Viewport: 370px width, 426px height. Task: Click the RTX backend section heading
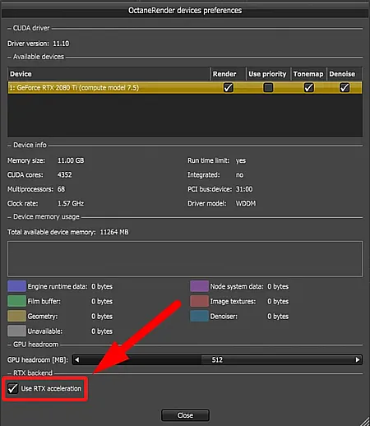click(x=33, y=373)
